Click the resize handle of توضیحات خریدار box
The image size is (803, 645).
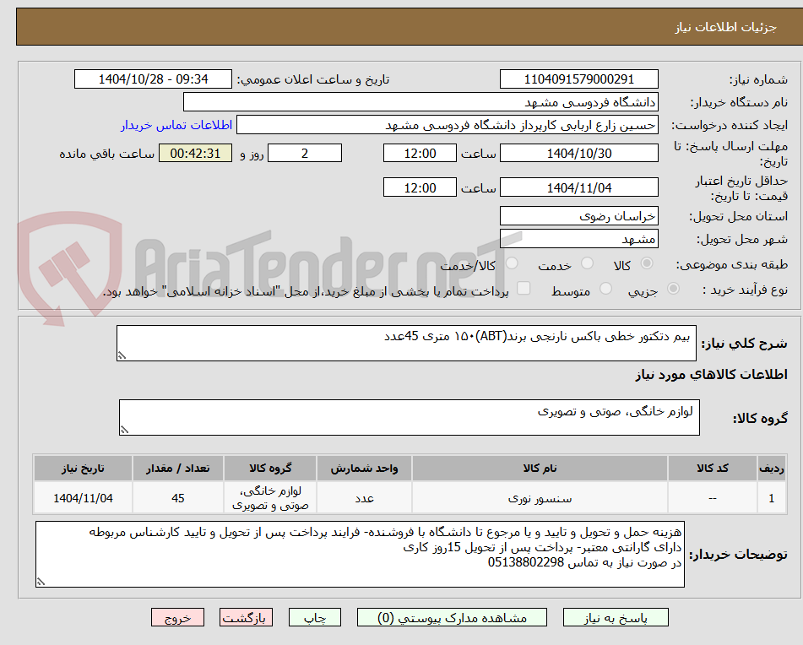[x=41, y=582]
